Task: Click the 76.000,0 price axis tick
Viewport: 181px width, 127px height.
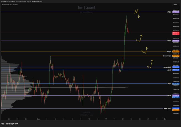Action: 176,105
